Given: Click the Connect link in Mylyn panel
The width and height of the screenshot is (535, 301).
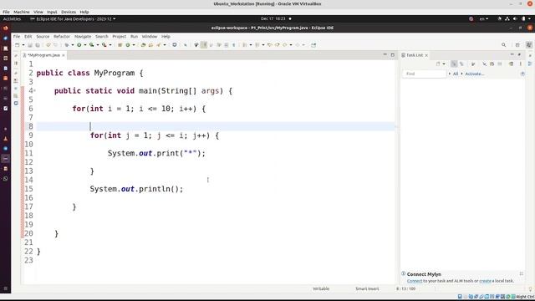Looking at the screenshot, I should pos(415,281).
